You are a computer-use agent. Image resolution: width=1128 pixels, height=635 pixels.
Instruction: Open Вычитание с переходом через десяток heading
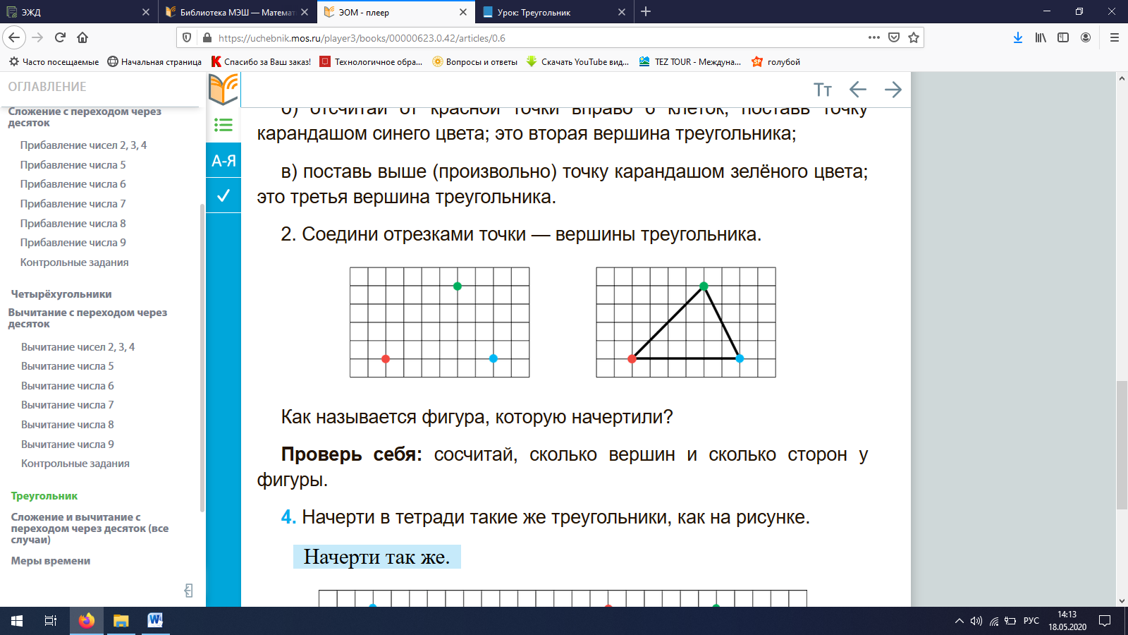87,318
